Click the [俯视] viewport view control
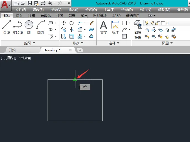Viewport: 190px width, 142px height. 10,58
